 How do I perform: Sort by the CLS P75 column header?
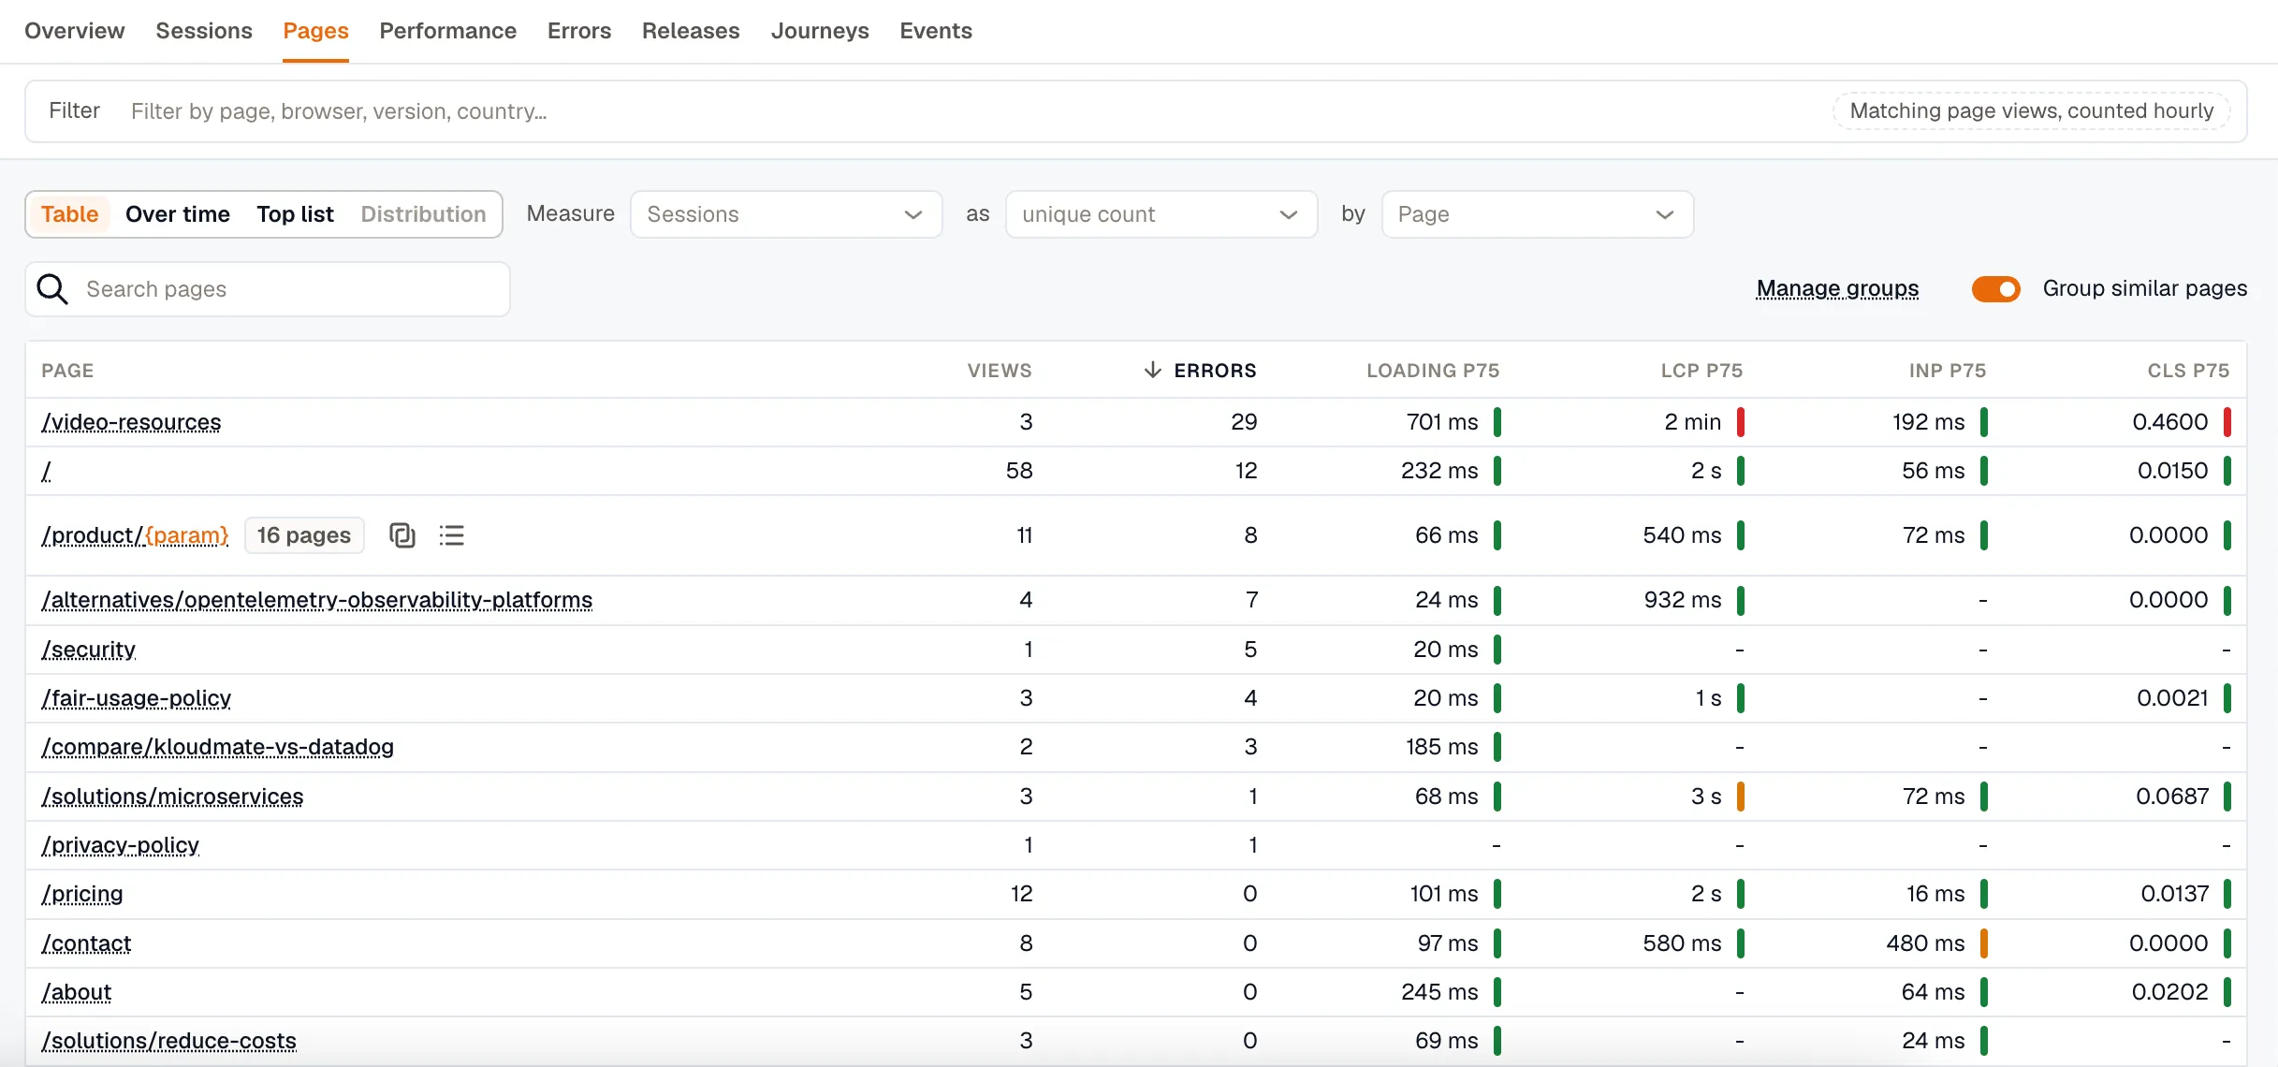(2188, 371)
